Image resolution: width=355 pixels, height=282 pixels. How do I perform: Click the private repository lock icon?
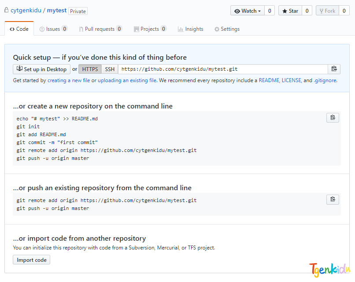click(6, 10)
